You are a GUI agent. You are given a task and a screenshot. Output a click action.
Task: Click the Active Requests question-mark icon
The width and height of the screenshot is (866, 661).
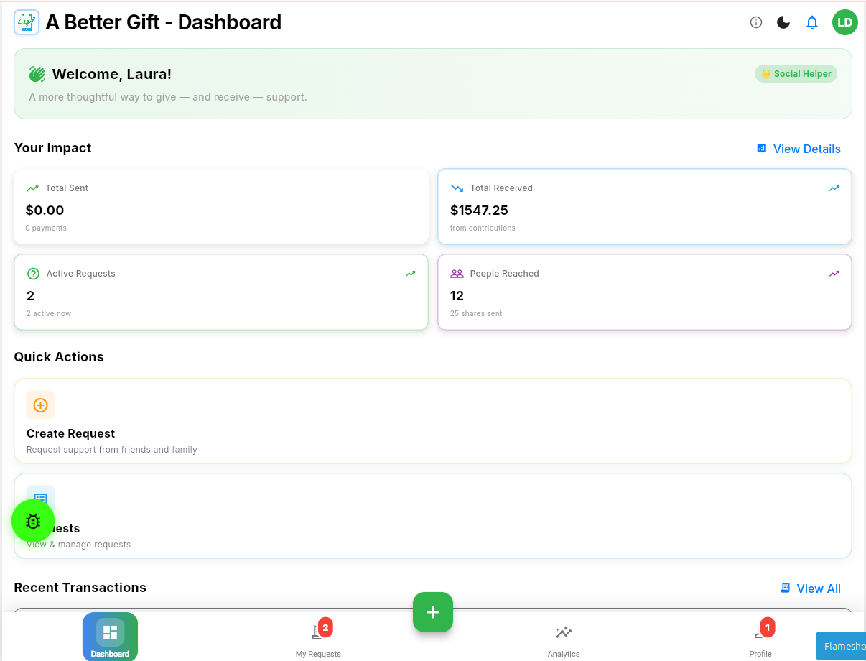click(33, 274)
